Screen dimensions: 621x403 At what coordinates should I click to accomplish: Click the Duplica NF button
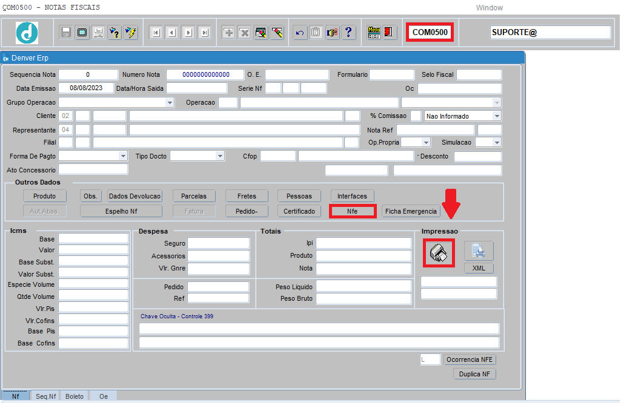[474, 374]
